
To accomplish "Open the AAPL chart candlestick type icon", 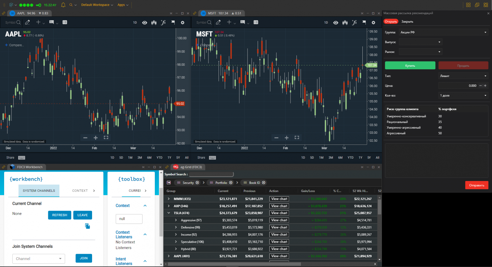I will tap(154, 23).
